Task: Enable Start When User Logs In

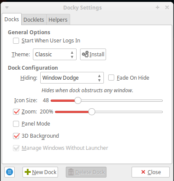Action: click(16, 41)
